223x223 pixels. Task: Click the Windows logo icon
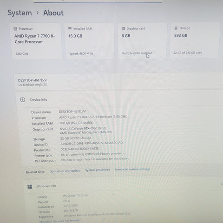tap(30, 187)
